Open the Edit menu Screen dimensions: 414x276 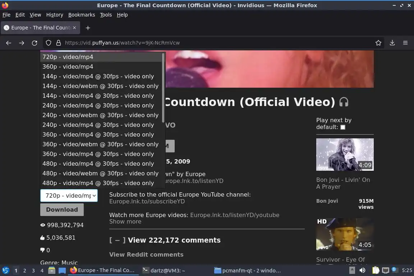click(20, 15)
